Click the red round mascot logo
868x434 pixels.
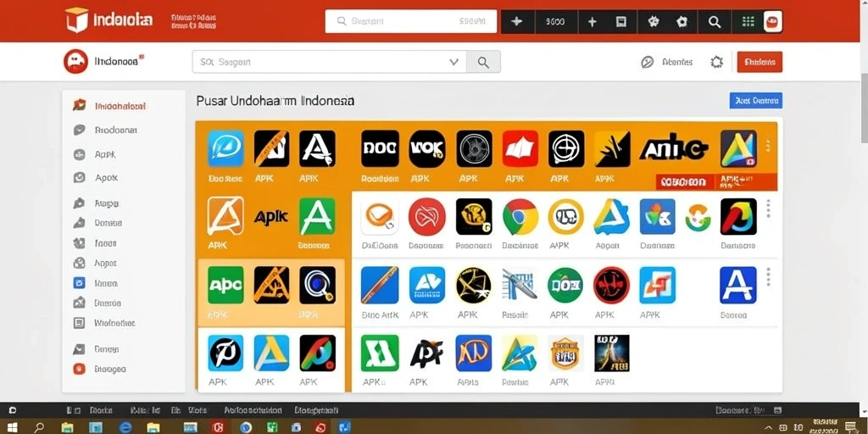tap(75, 61)
